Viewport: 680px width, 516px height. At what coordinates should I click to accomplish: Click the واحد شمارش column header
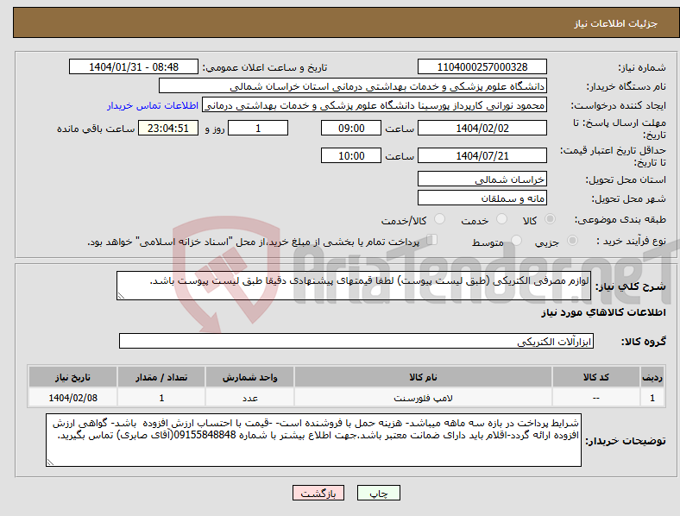point(249,377)
